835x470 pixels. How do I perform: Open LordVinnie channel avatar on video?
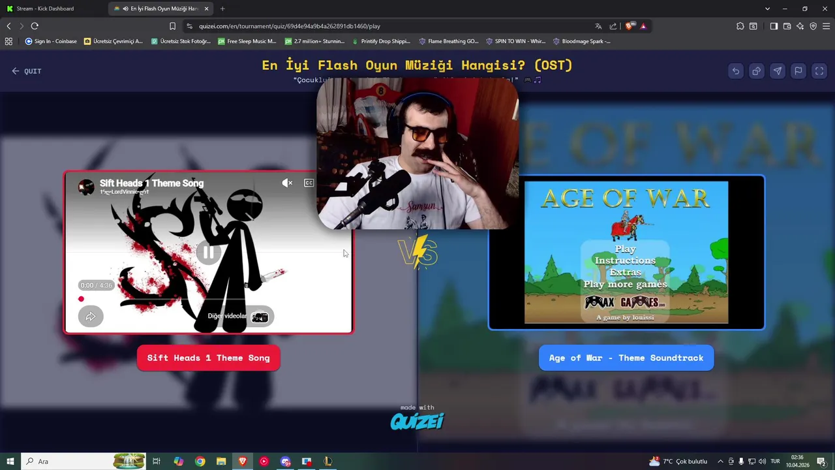pyautogui.click(x=86, y=187)
